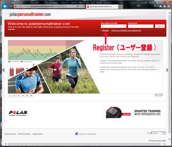The height and width of the screenshot is (147, 172).
Task: Click the Polar Listens To Your Body logo
Action: click(x=18, y=113)
